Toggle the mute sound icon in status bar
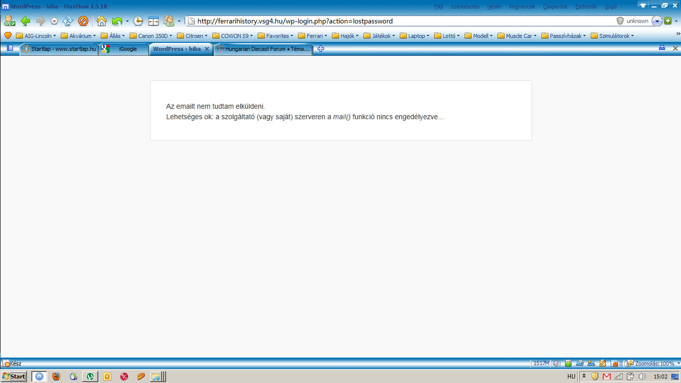 pyautogui.click(x=556, y=364)
